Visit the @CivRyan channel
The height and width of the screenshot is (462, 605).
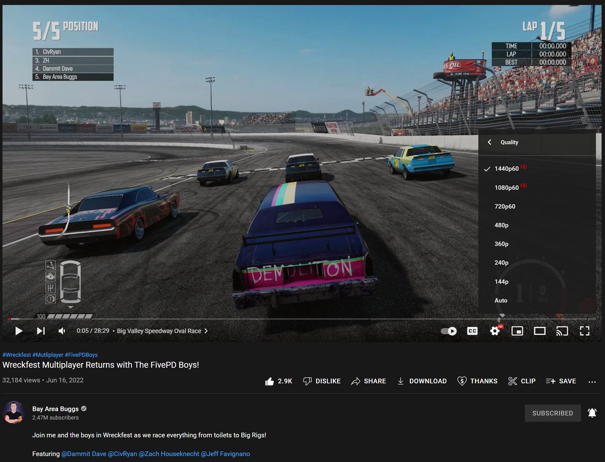[x=123, y=454]
